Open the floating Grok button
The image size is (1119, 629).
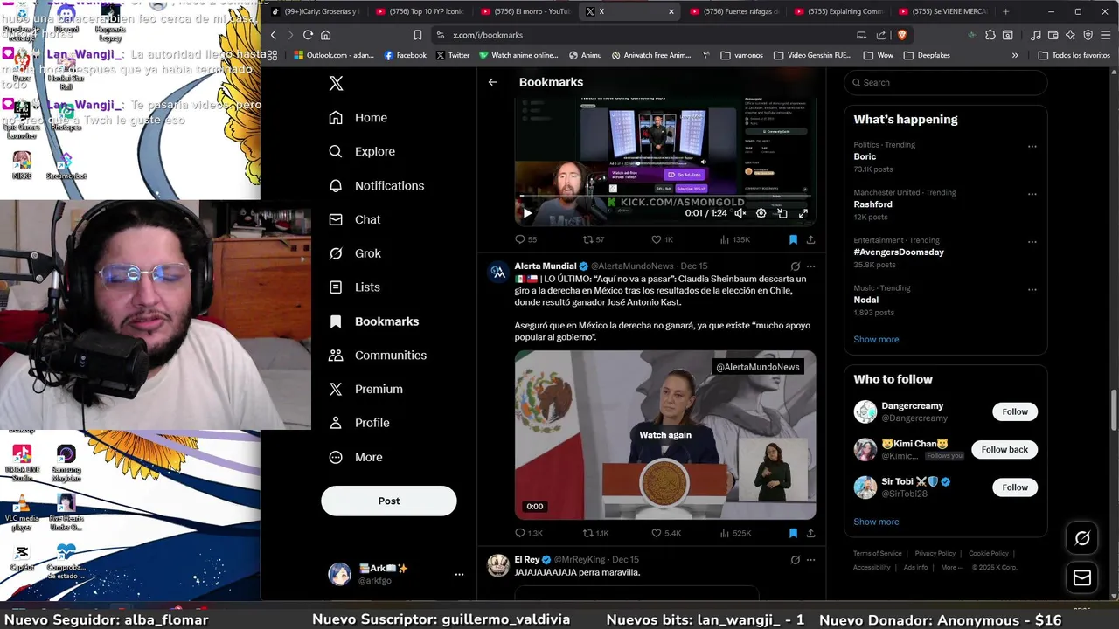point(1082,539)
